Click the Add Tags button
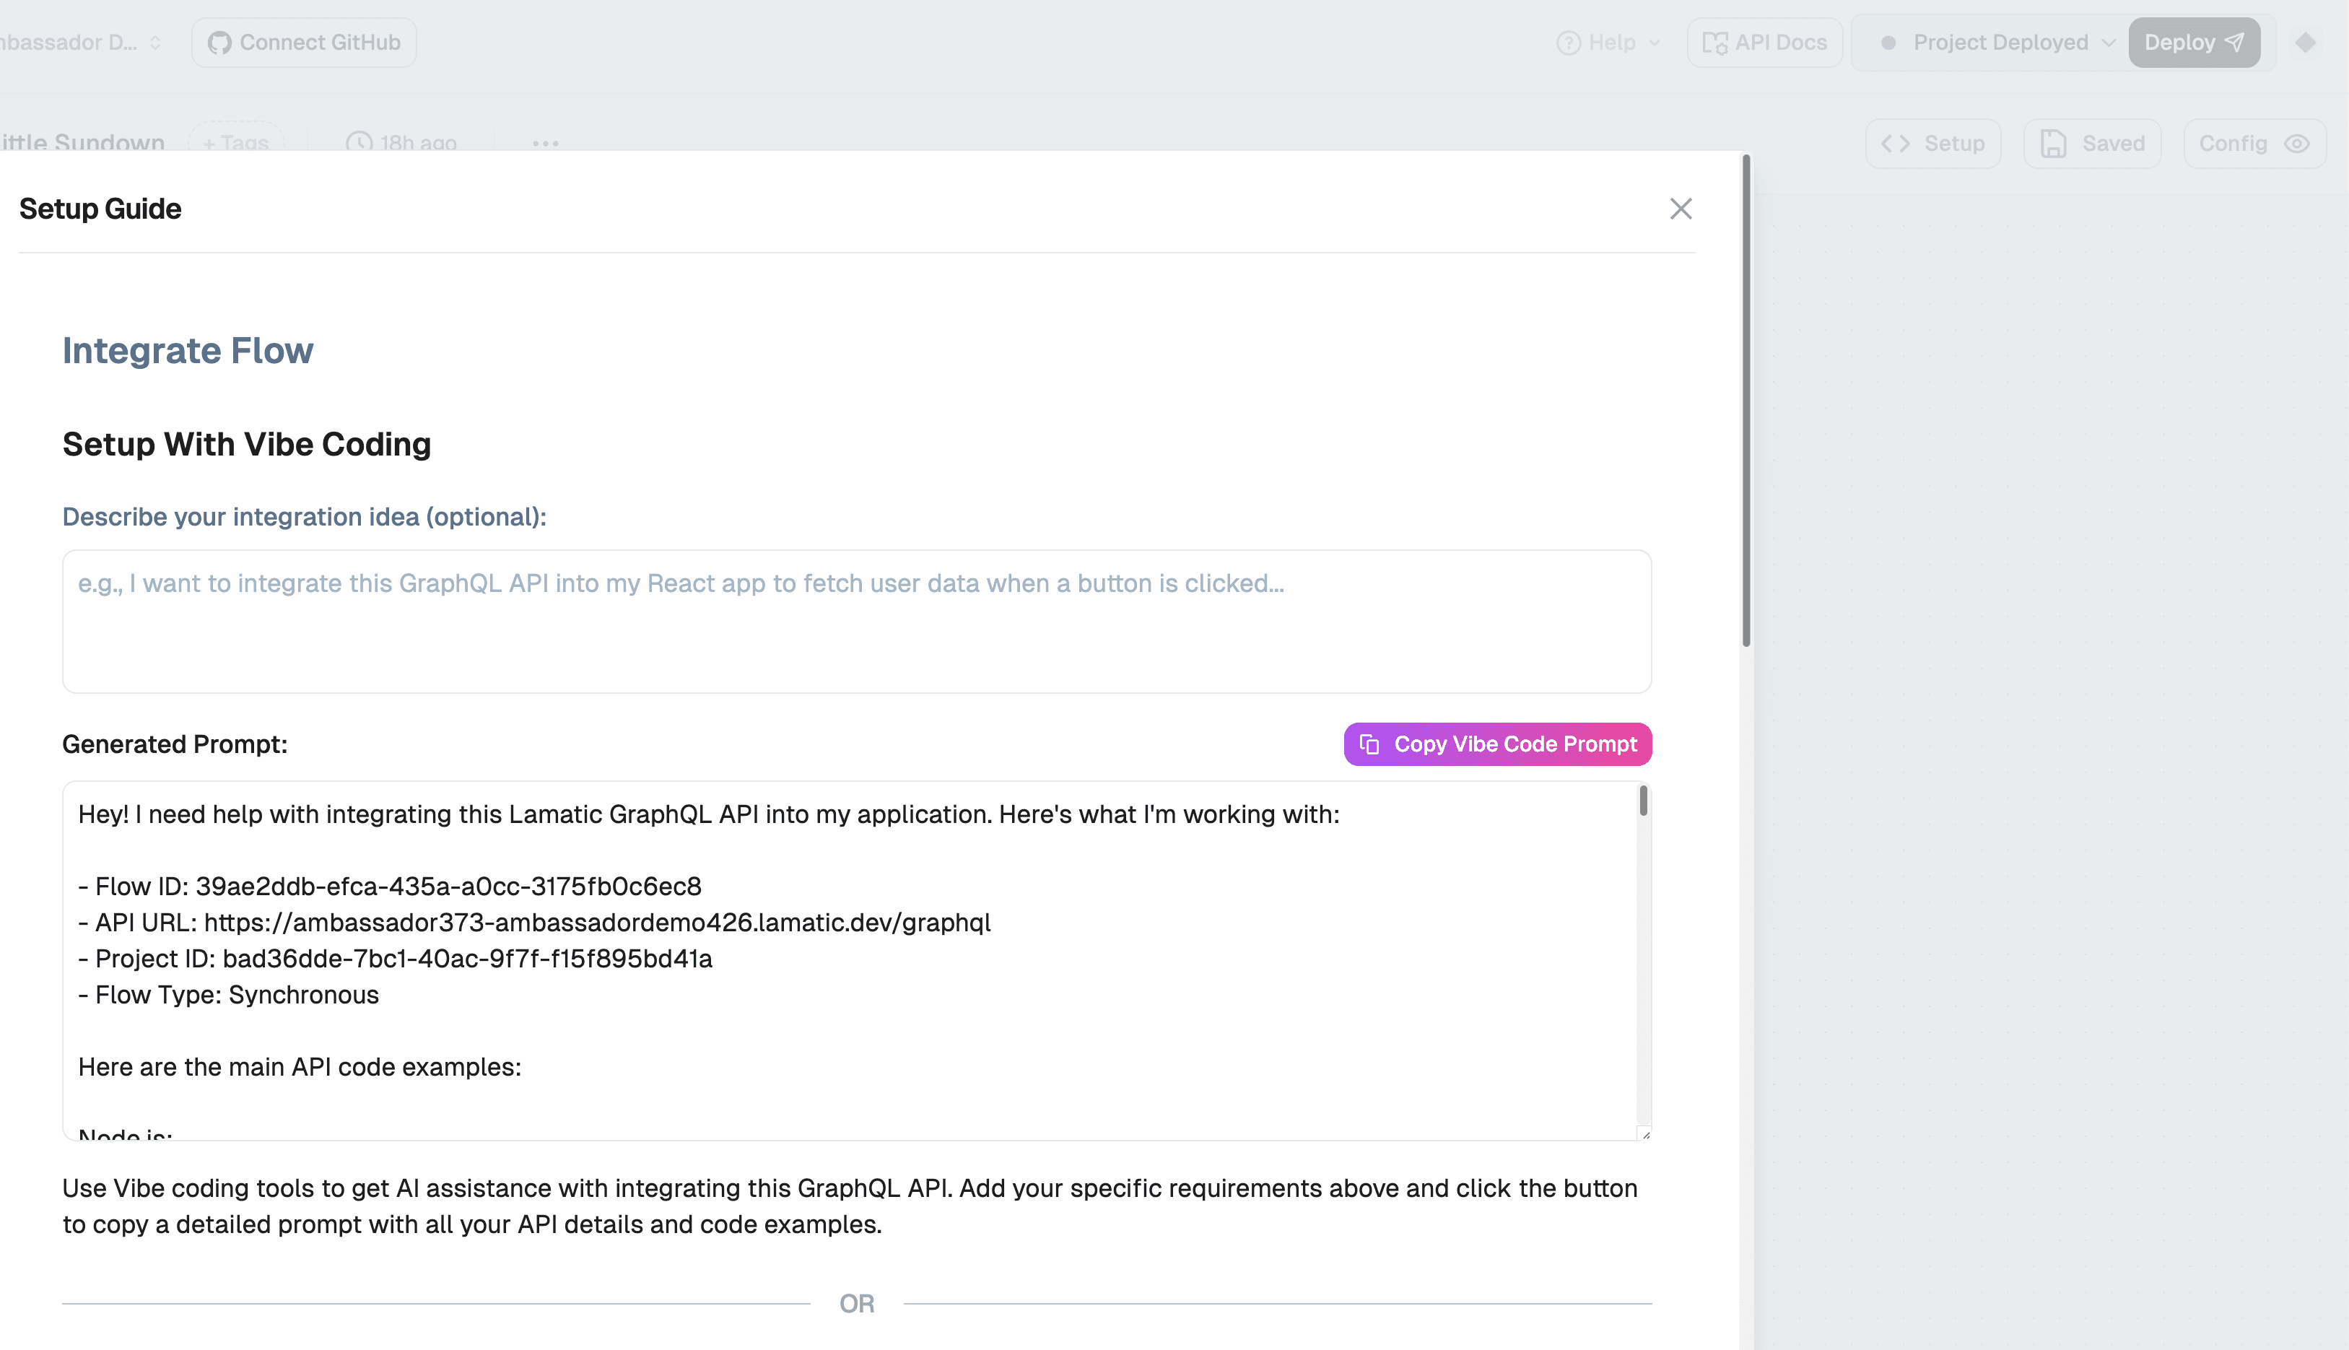 tap(235, 143)
